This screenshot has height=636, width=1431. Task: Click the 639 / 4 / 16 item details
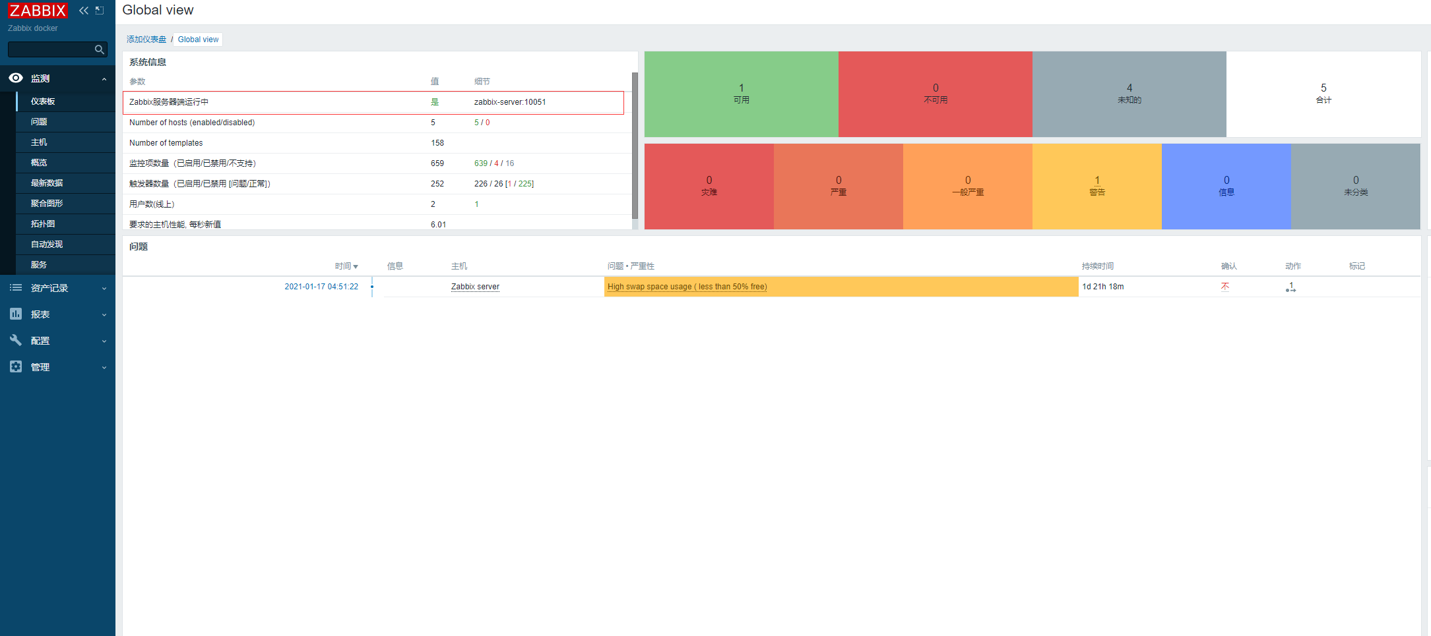494,163
